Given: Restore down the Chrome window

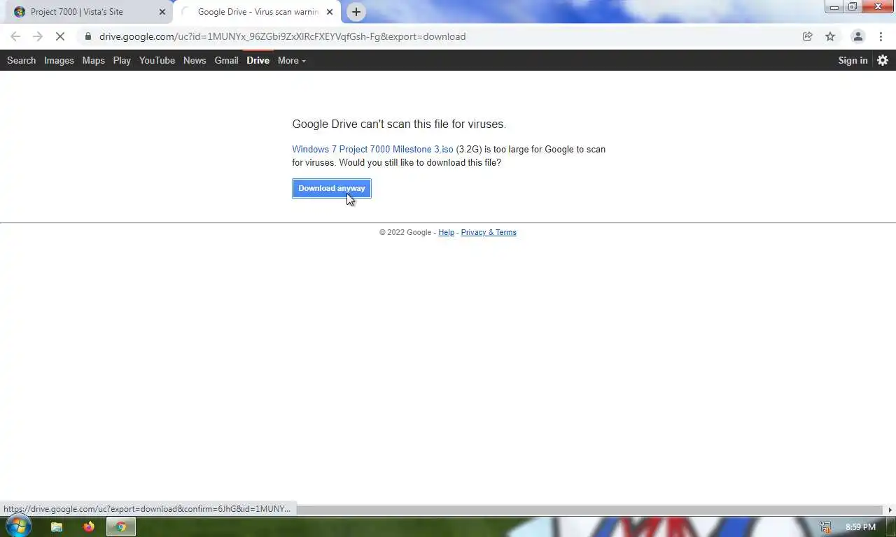Looking at the screenshot, I should 853,7.
